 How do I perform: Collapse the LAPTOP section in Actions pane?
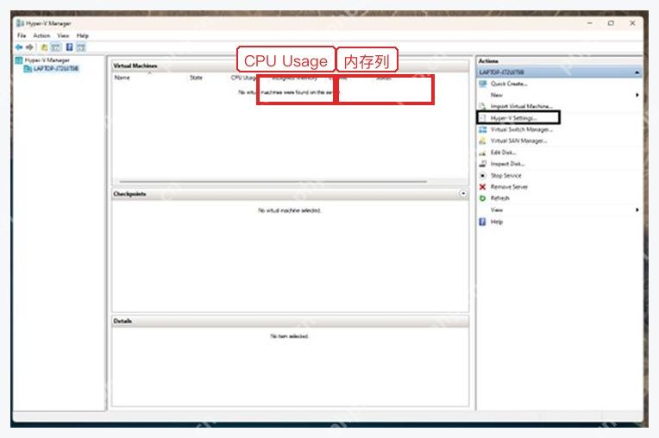pos(637,72)
